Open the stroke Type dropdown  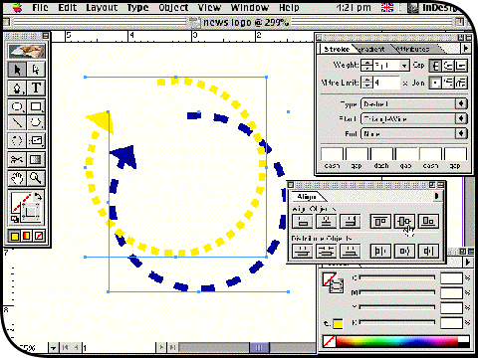[x=414, y=104]
